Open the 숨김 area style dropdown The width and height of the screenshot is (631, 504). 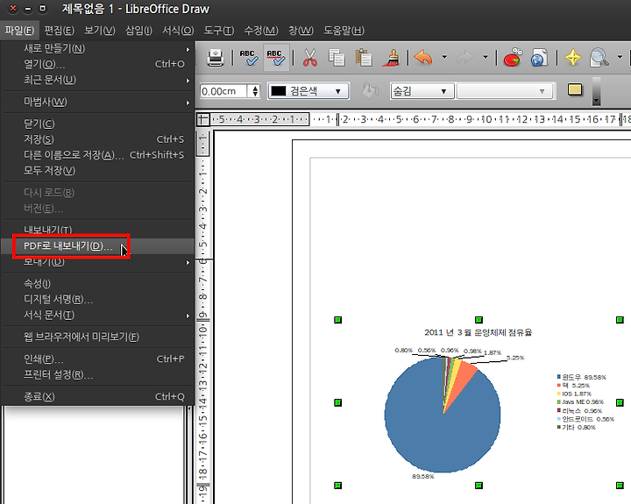422,91
